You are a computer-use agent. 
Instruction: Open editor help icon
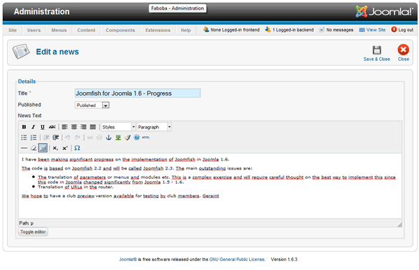137,137
